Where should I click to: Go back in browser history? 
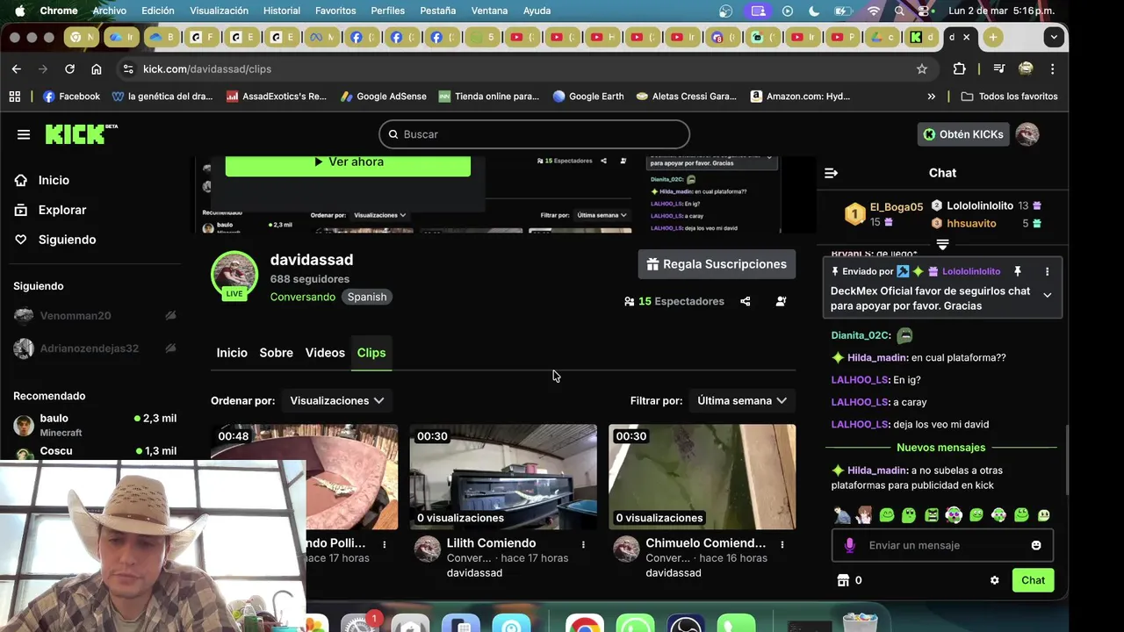point(17,68)
